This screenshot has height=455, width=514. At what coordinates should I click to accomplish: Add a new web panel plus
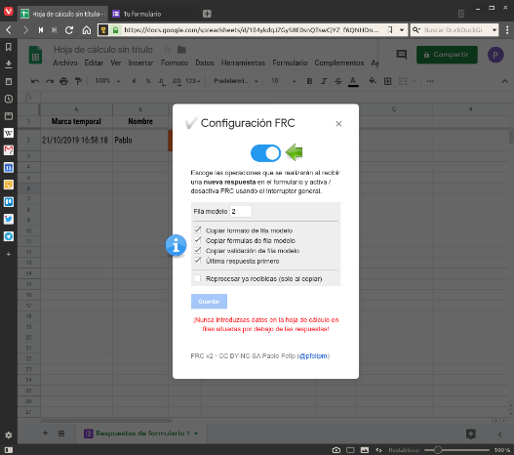tap(9, 254)
